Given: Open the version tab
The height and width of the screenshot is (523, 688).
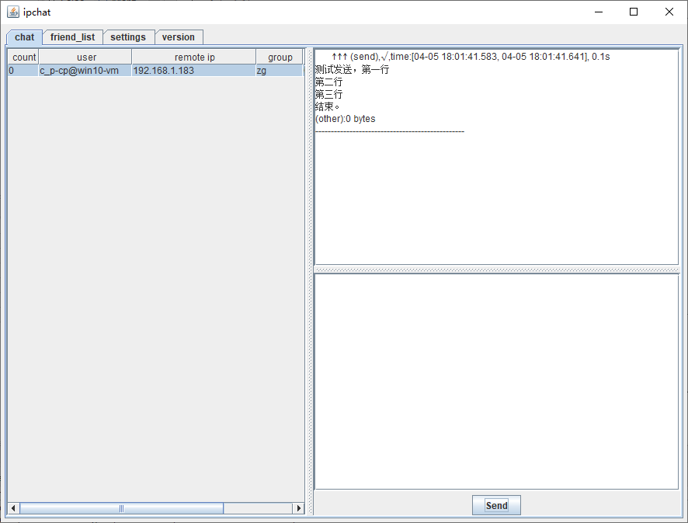Looking at the screenshot, I should [x=179, y=37].
